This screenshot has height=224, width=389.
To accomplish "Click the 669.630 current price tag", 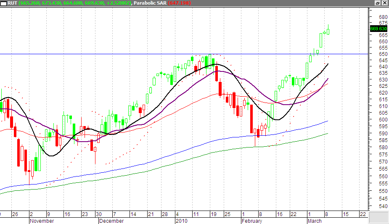I will pyautogui.click(x=378, y=29).
